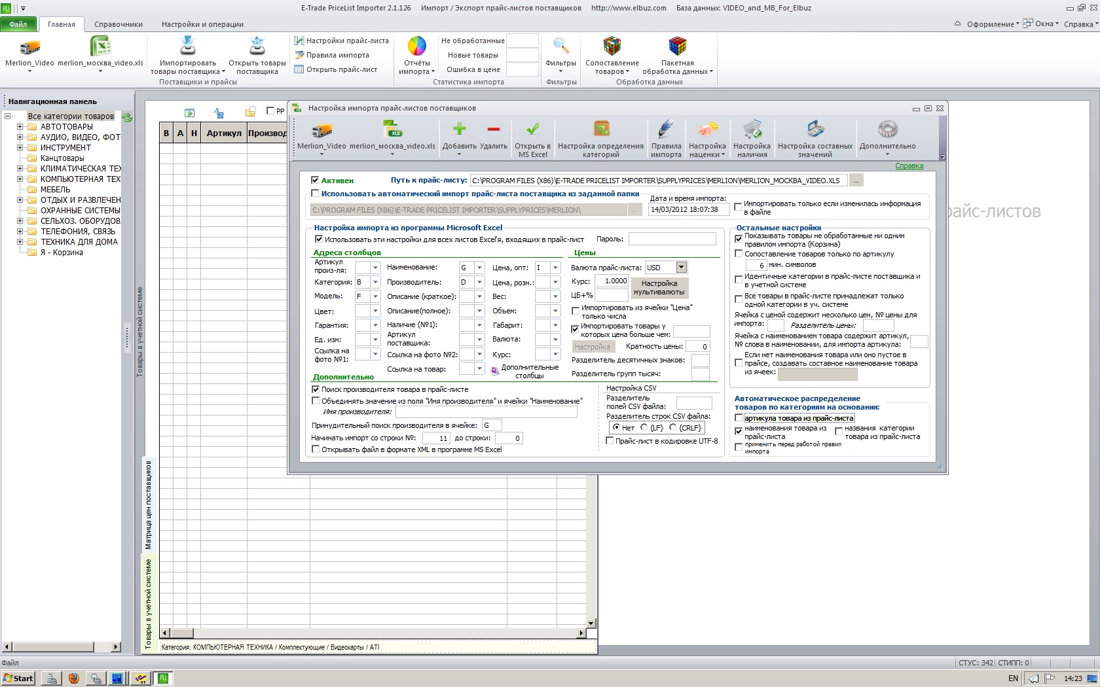Open the Оформление dropdown menu

pos(993,24)
